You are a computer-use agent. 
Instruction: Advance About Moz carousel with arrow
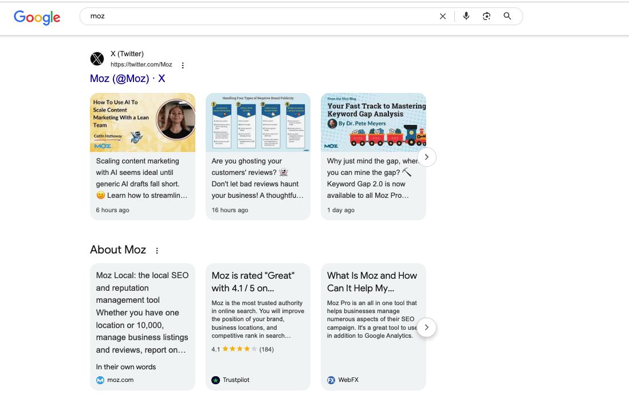click(426, 327)
